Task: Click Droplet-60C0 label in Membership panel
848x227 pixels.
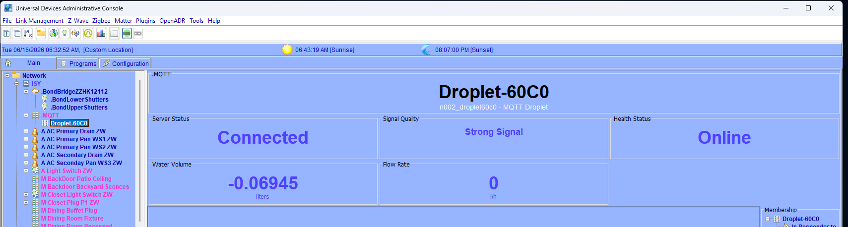Action: pos(801,219)
